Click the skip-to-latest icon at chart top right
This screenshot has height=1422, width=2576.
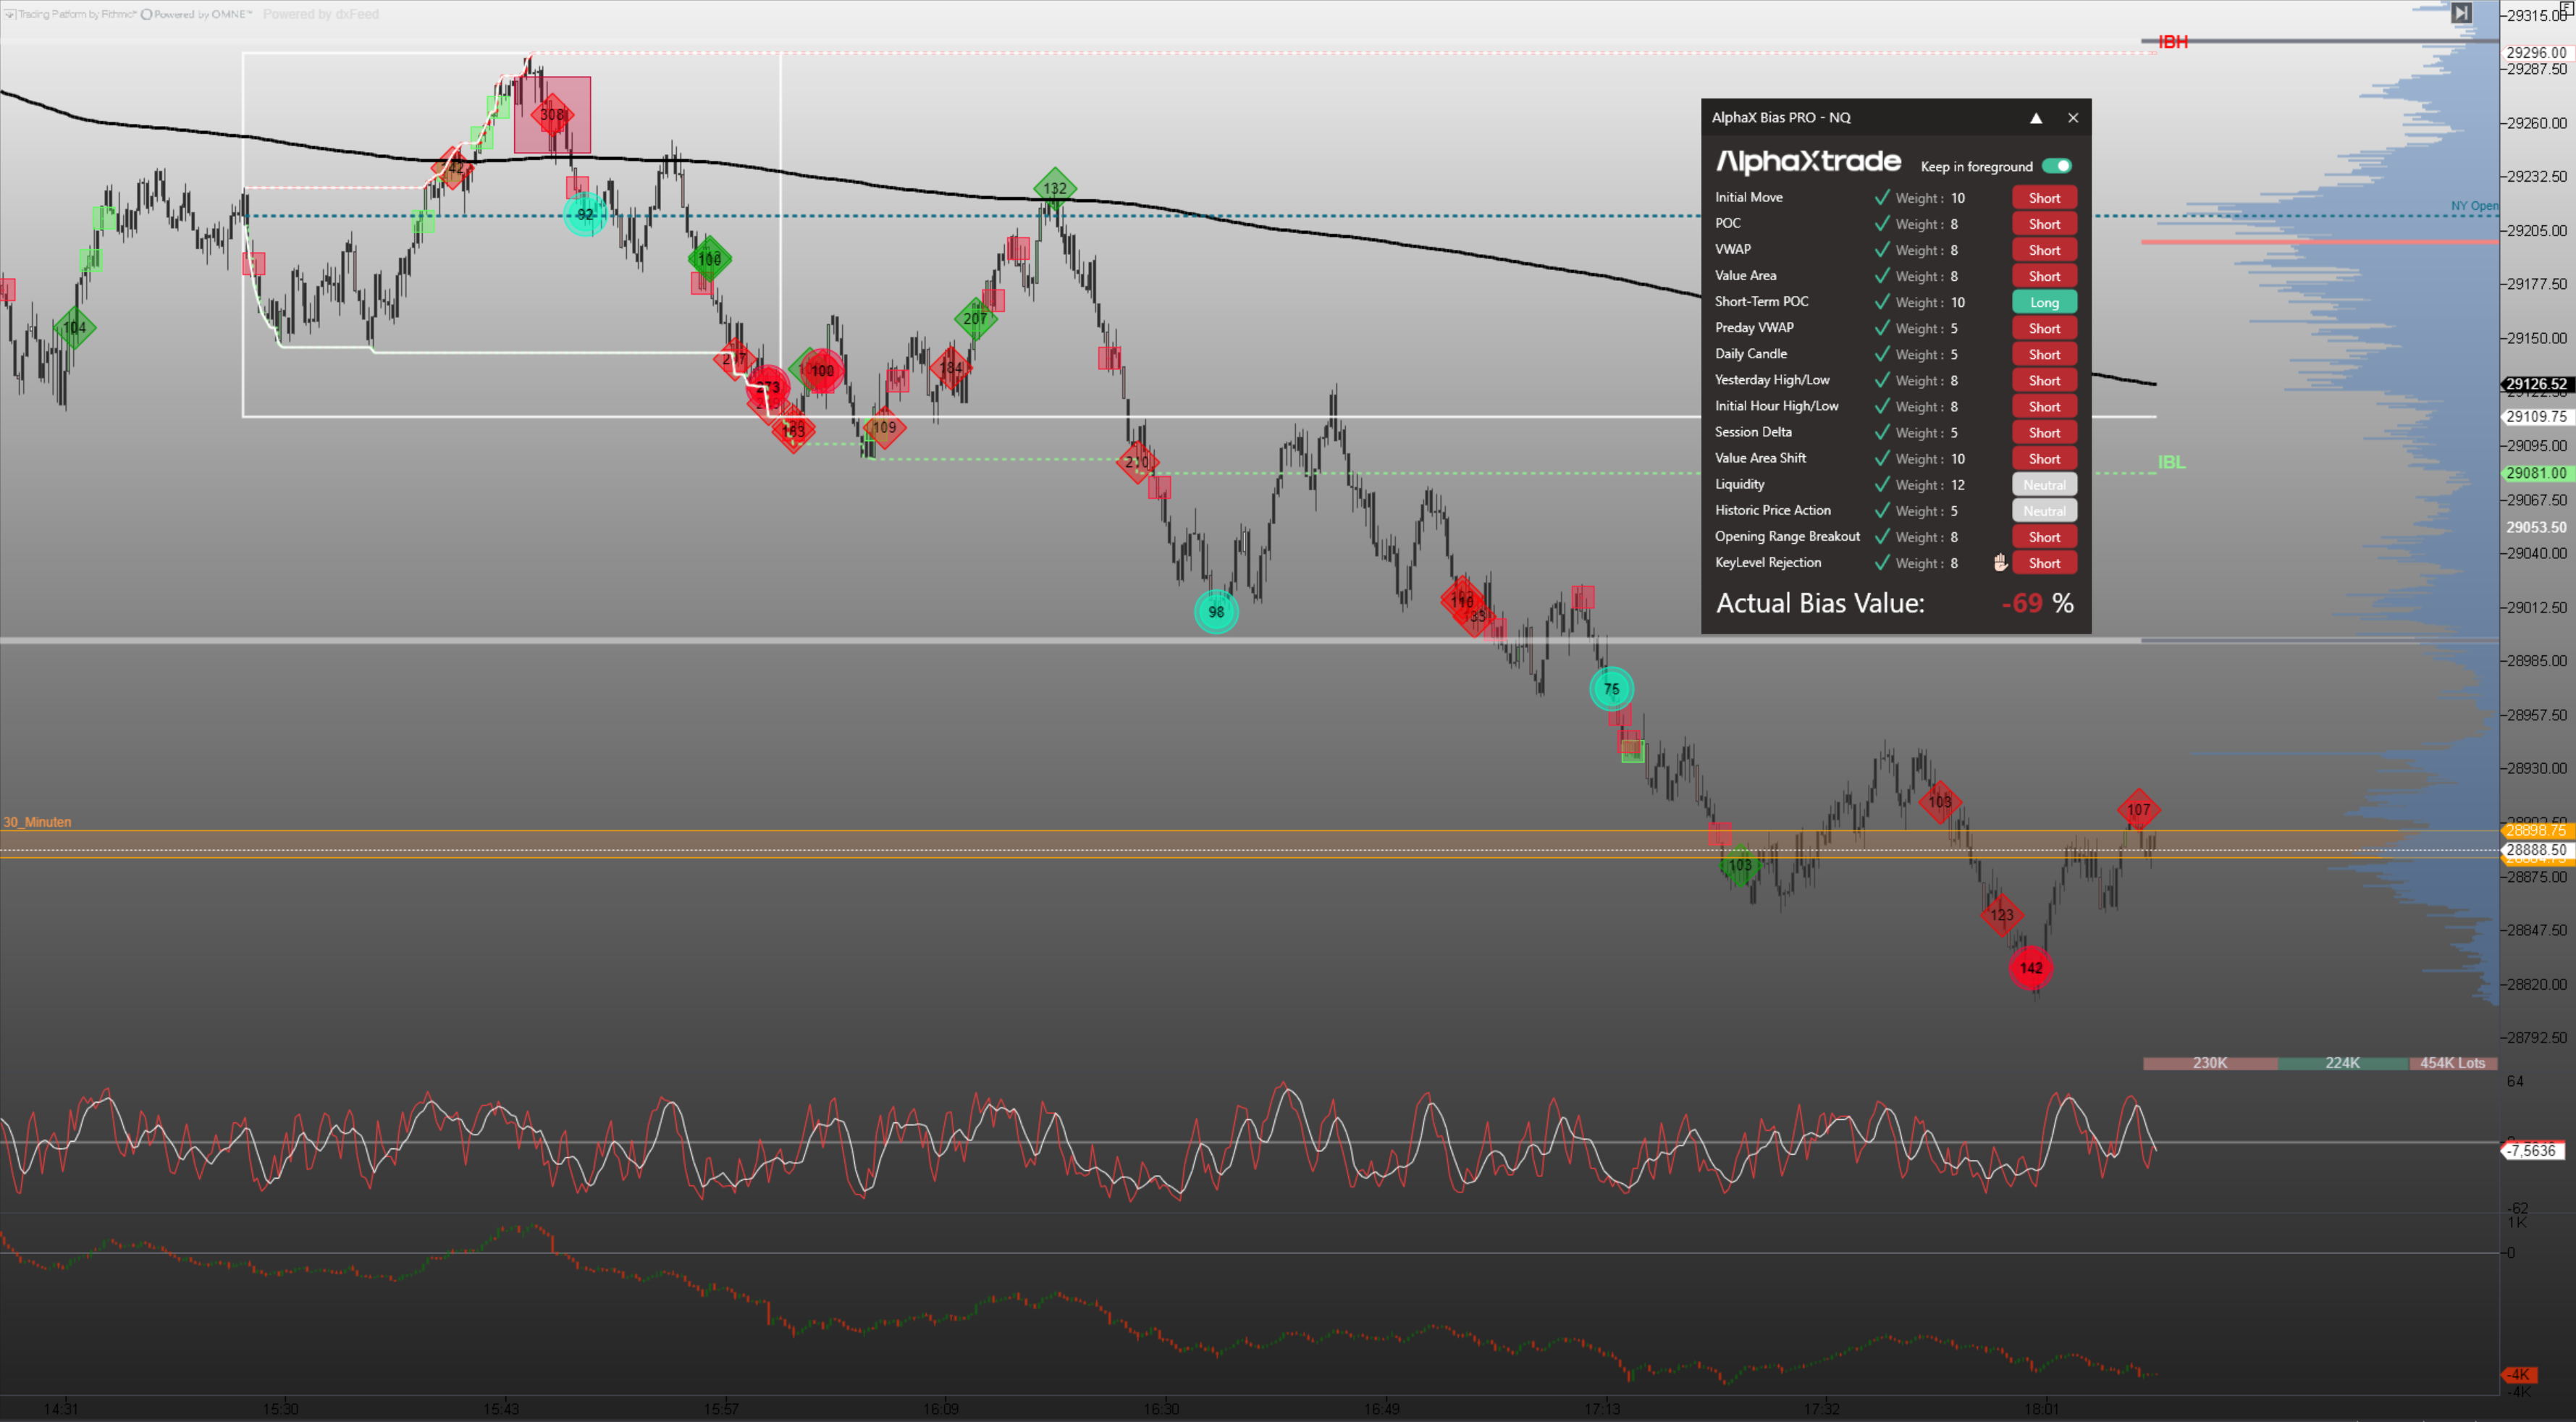pyautogui.click(x=2461, y=13)
